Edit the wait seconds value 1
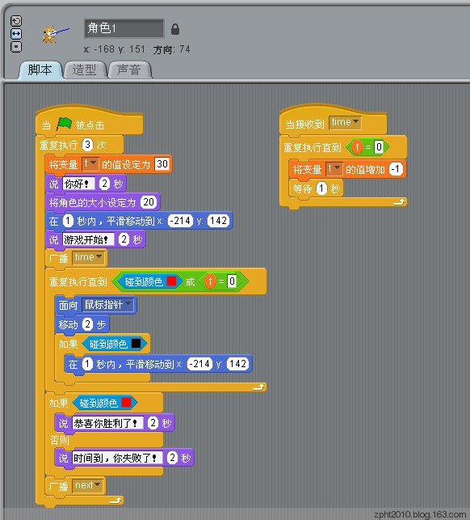Screen dimensions: 470x520 (x=321, y=188)
